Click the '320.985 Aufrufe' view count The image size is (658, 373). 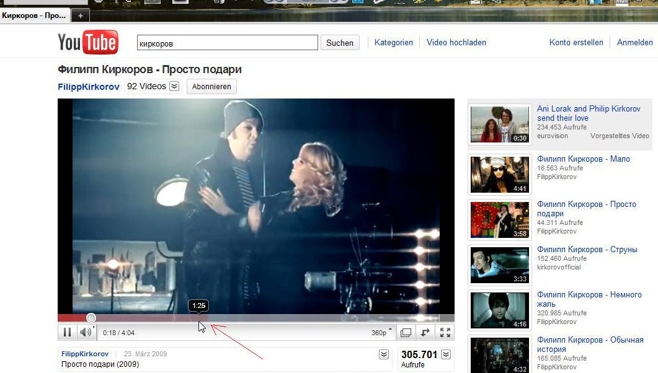pyautogui.click(x=562, y=313)
